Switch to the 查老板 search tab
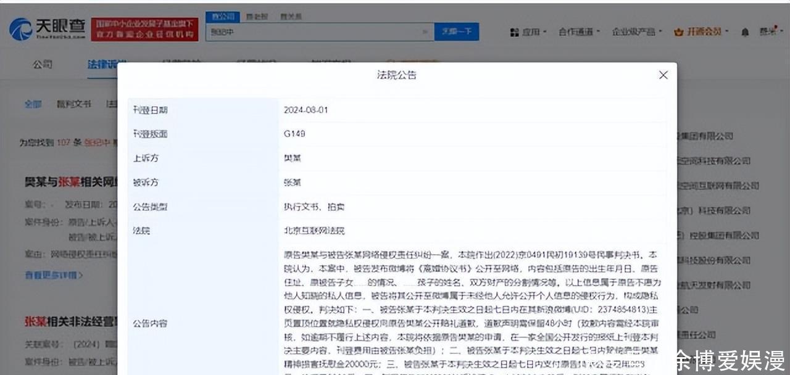This screenshot has width=790, height=375. pyautogui.click(x=256, y=17)
